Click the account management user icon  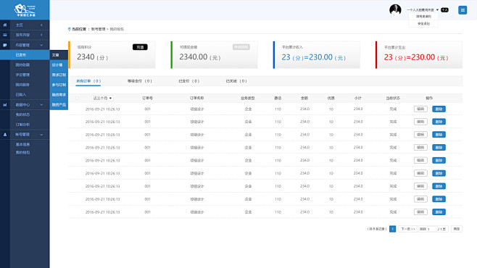coord(5,134)
